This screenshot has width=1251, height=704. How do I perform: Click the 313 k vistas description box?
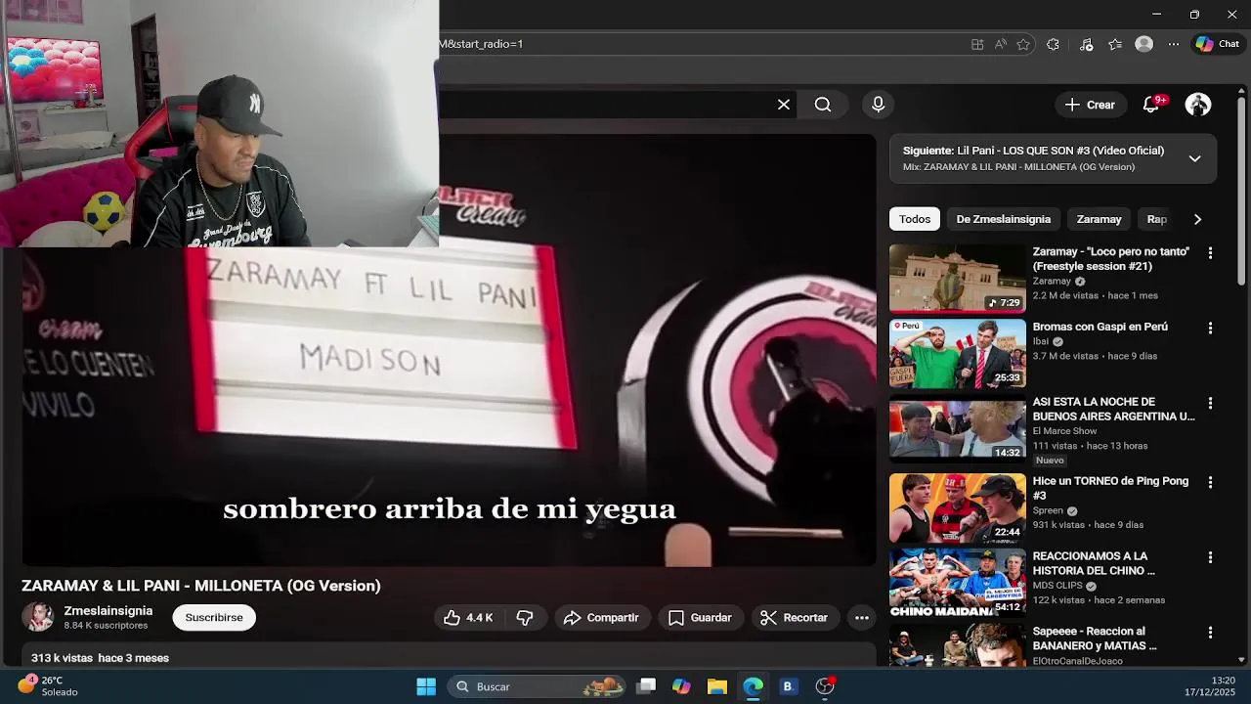[449, 655]
